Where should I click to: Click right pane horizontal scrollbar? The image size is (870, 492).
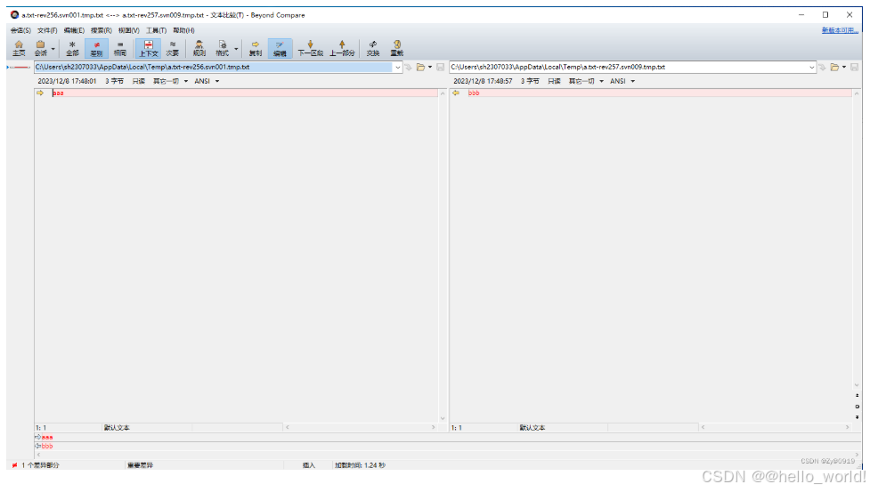775,427
